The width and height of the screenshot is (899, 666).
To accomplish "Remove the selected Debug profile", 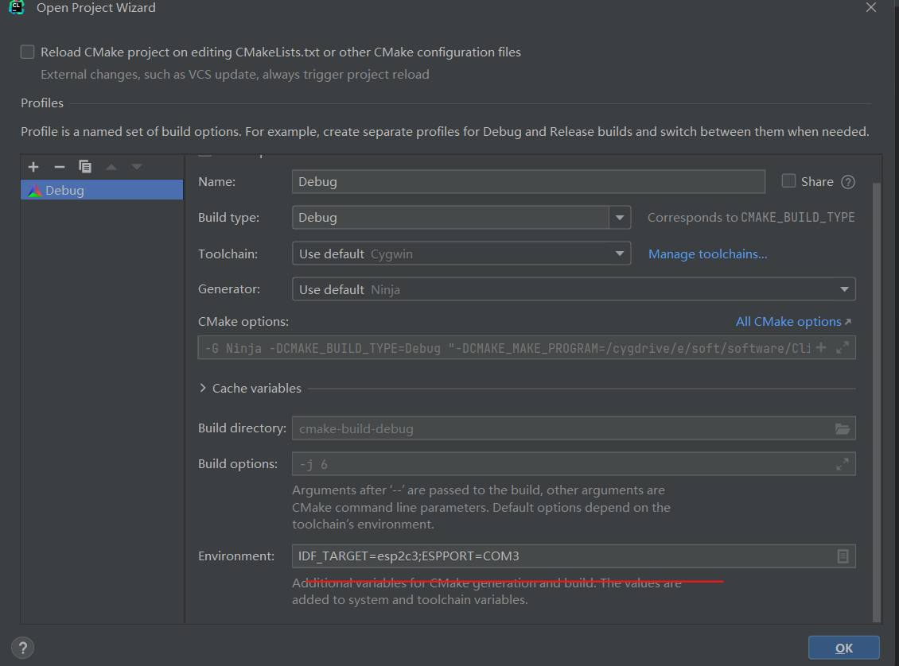I will 59,167.
